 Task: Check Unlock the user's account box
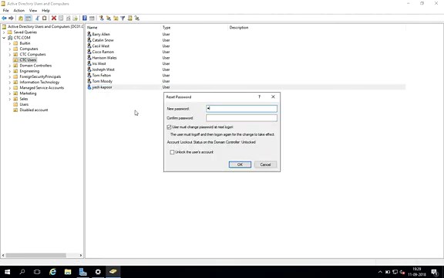pyautogui.click(x=172, y=152)
